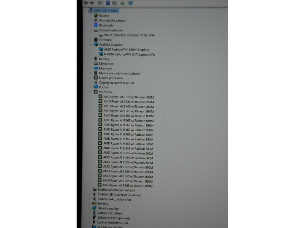Screen dimensions: 304x228
Task: Click the webcam icon next to Kamery
Action: tap(96, 58)
